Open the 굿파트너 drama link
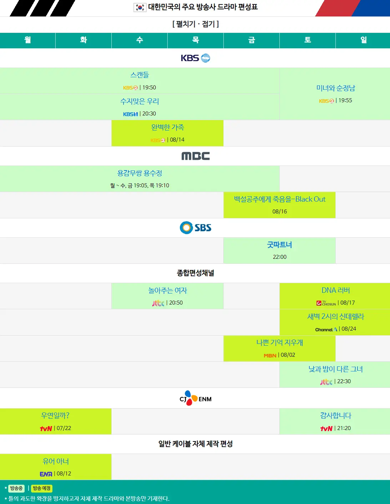This screenshot has width=390, height=504. click(x=279, y=245)
